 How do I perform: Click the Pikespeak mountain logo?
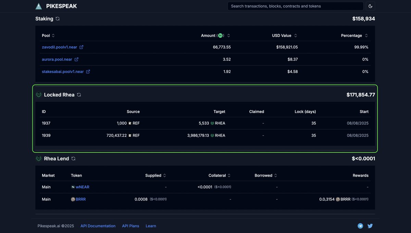pyautogui.click(x=38, y=6)
